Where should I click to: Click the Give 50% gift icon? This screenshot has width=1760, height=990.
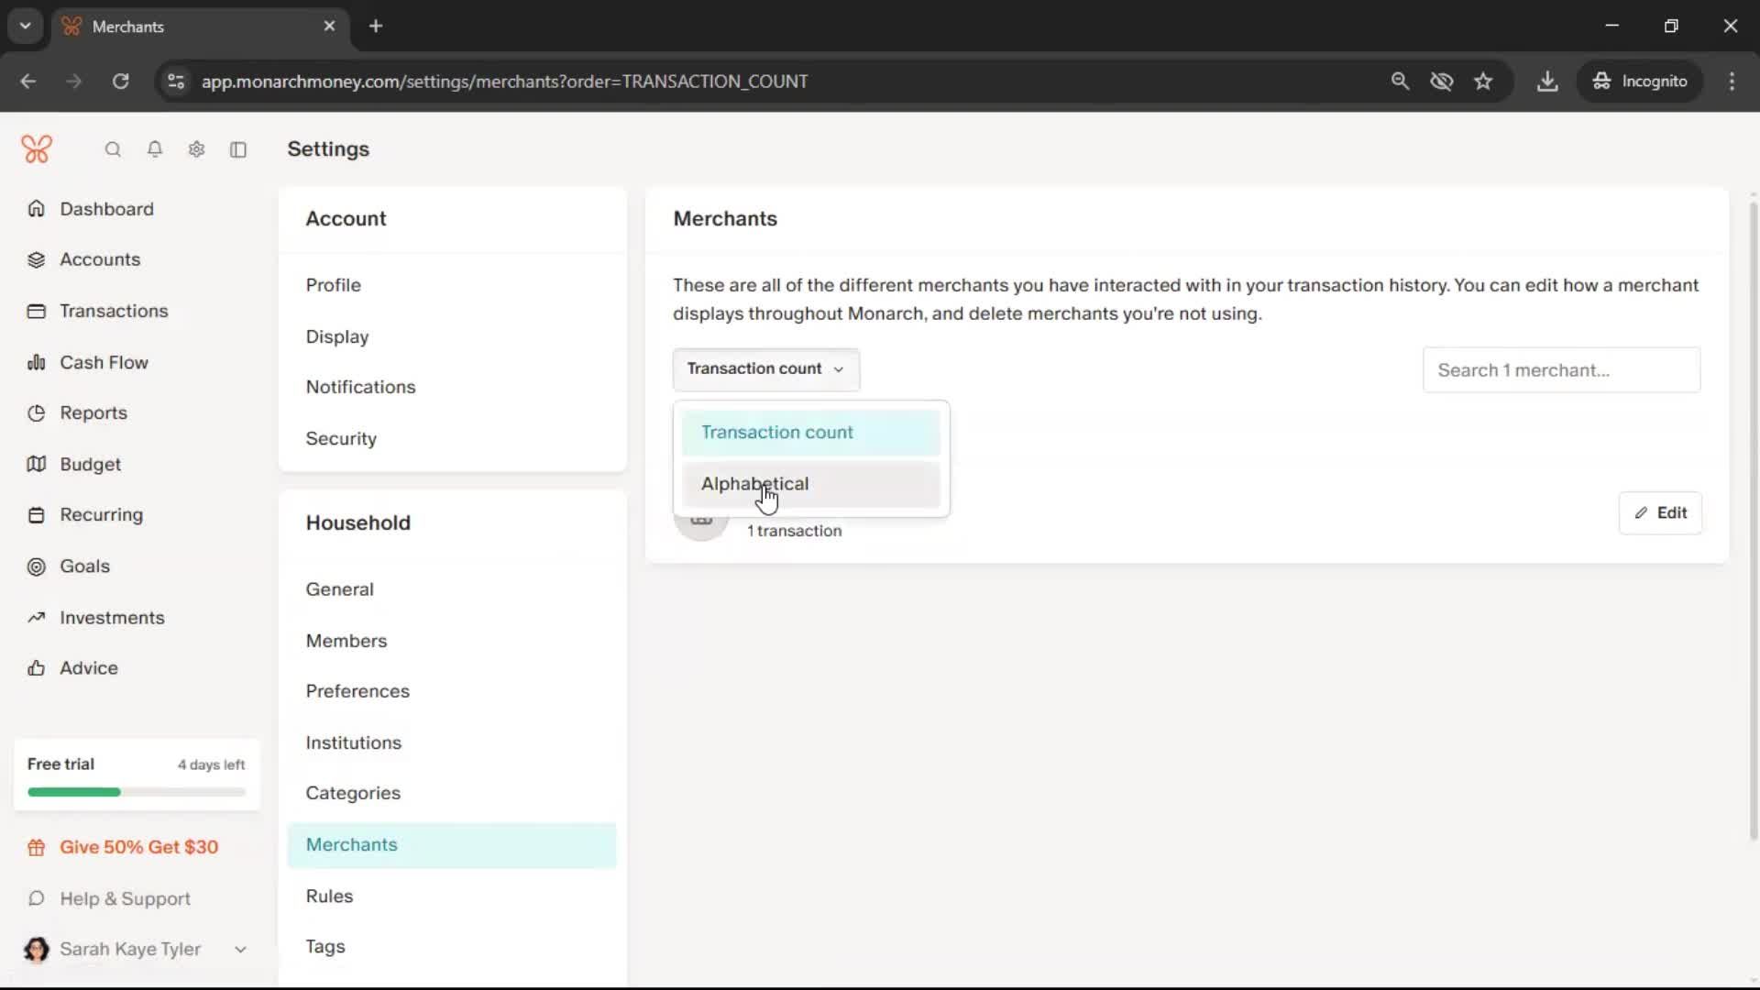click(x=37, y=847)
